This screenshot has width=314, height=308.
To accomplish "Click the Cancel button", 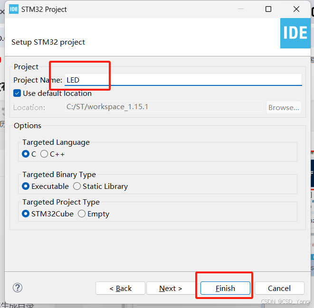I will tap(279, 288).
